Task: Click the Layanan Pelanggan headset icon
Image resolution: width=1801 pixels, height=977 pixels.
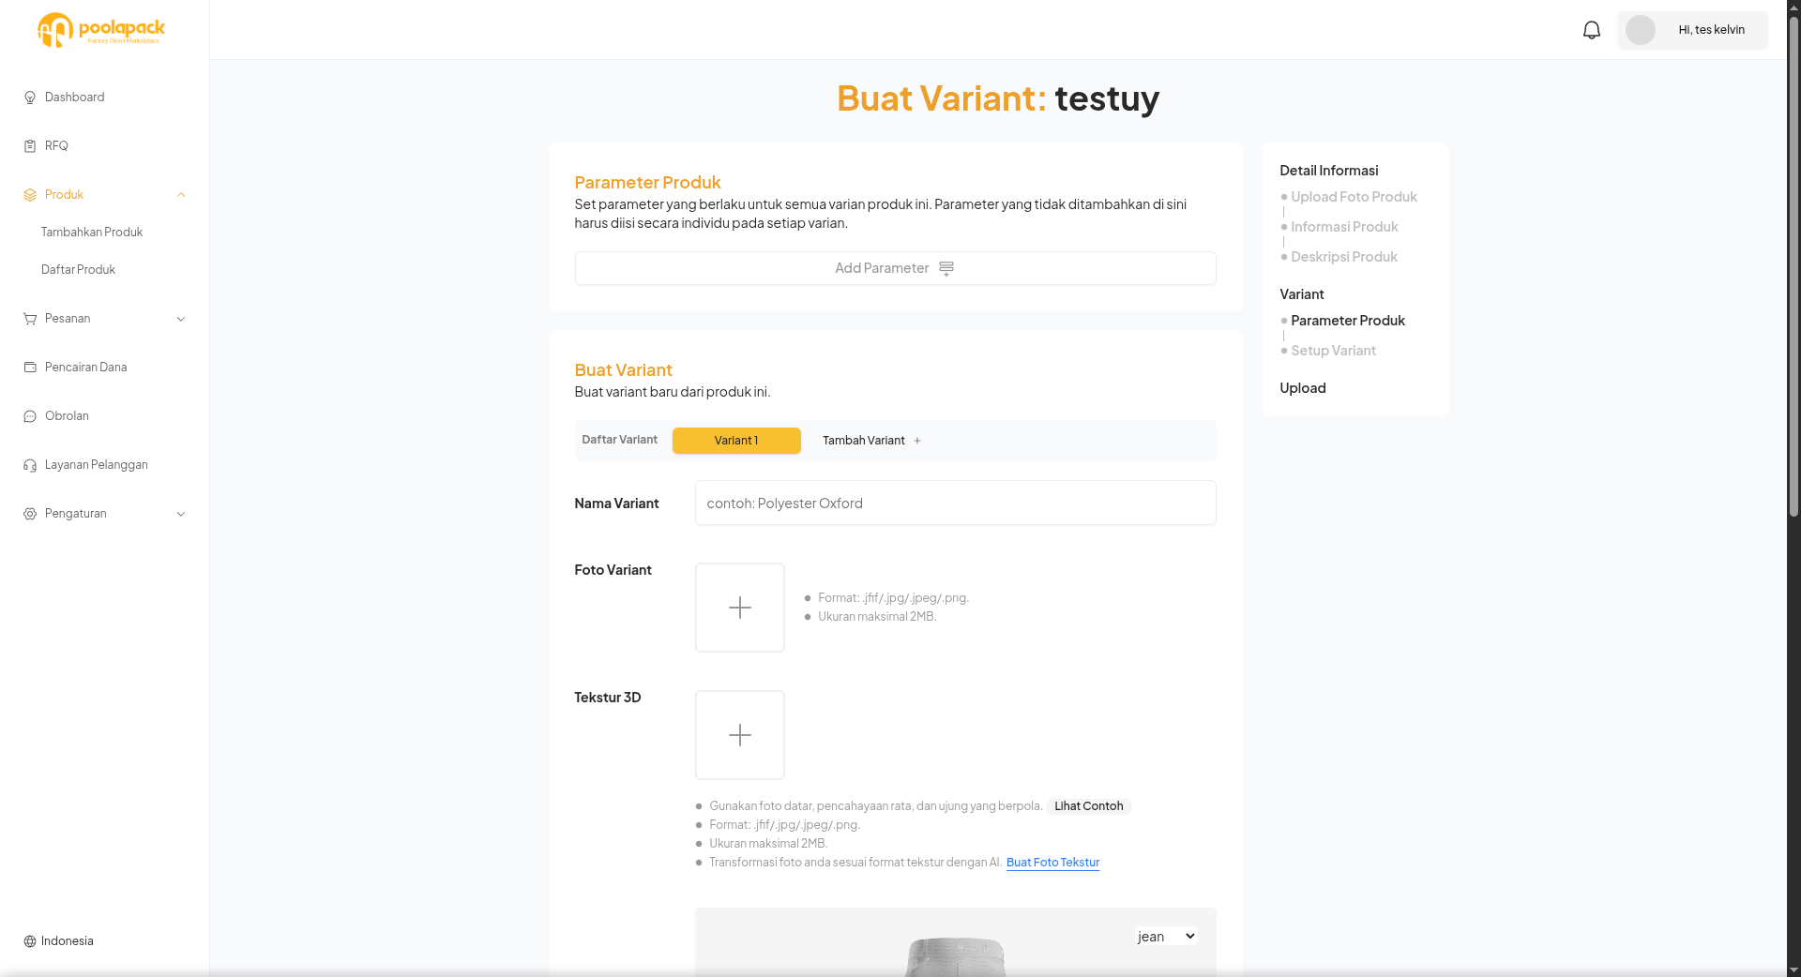Action: (x=30, y=465)
